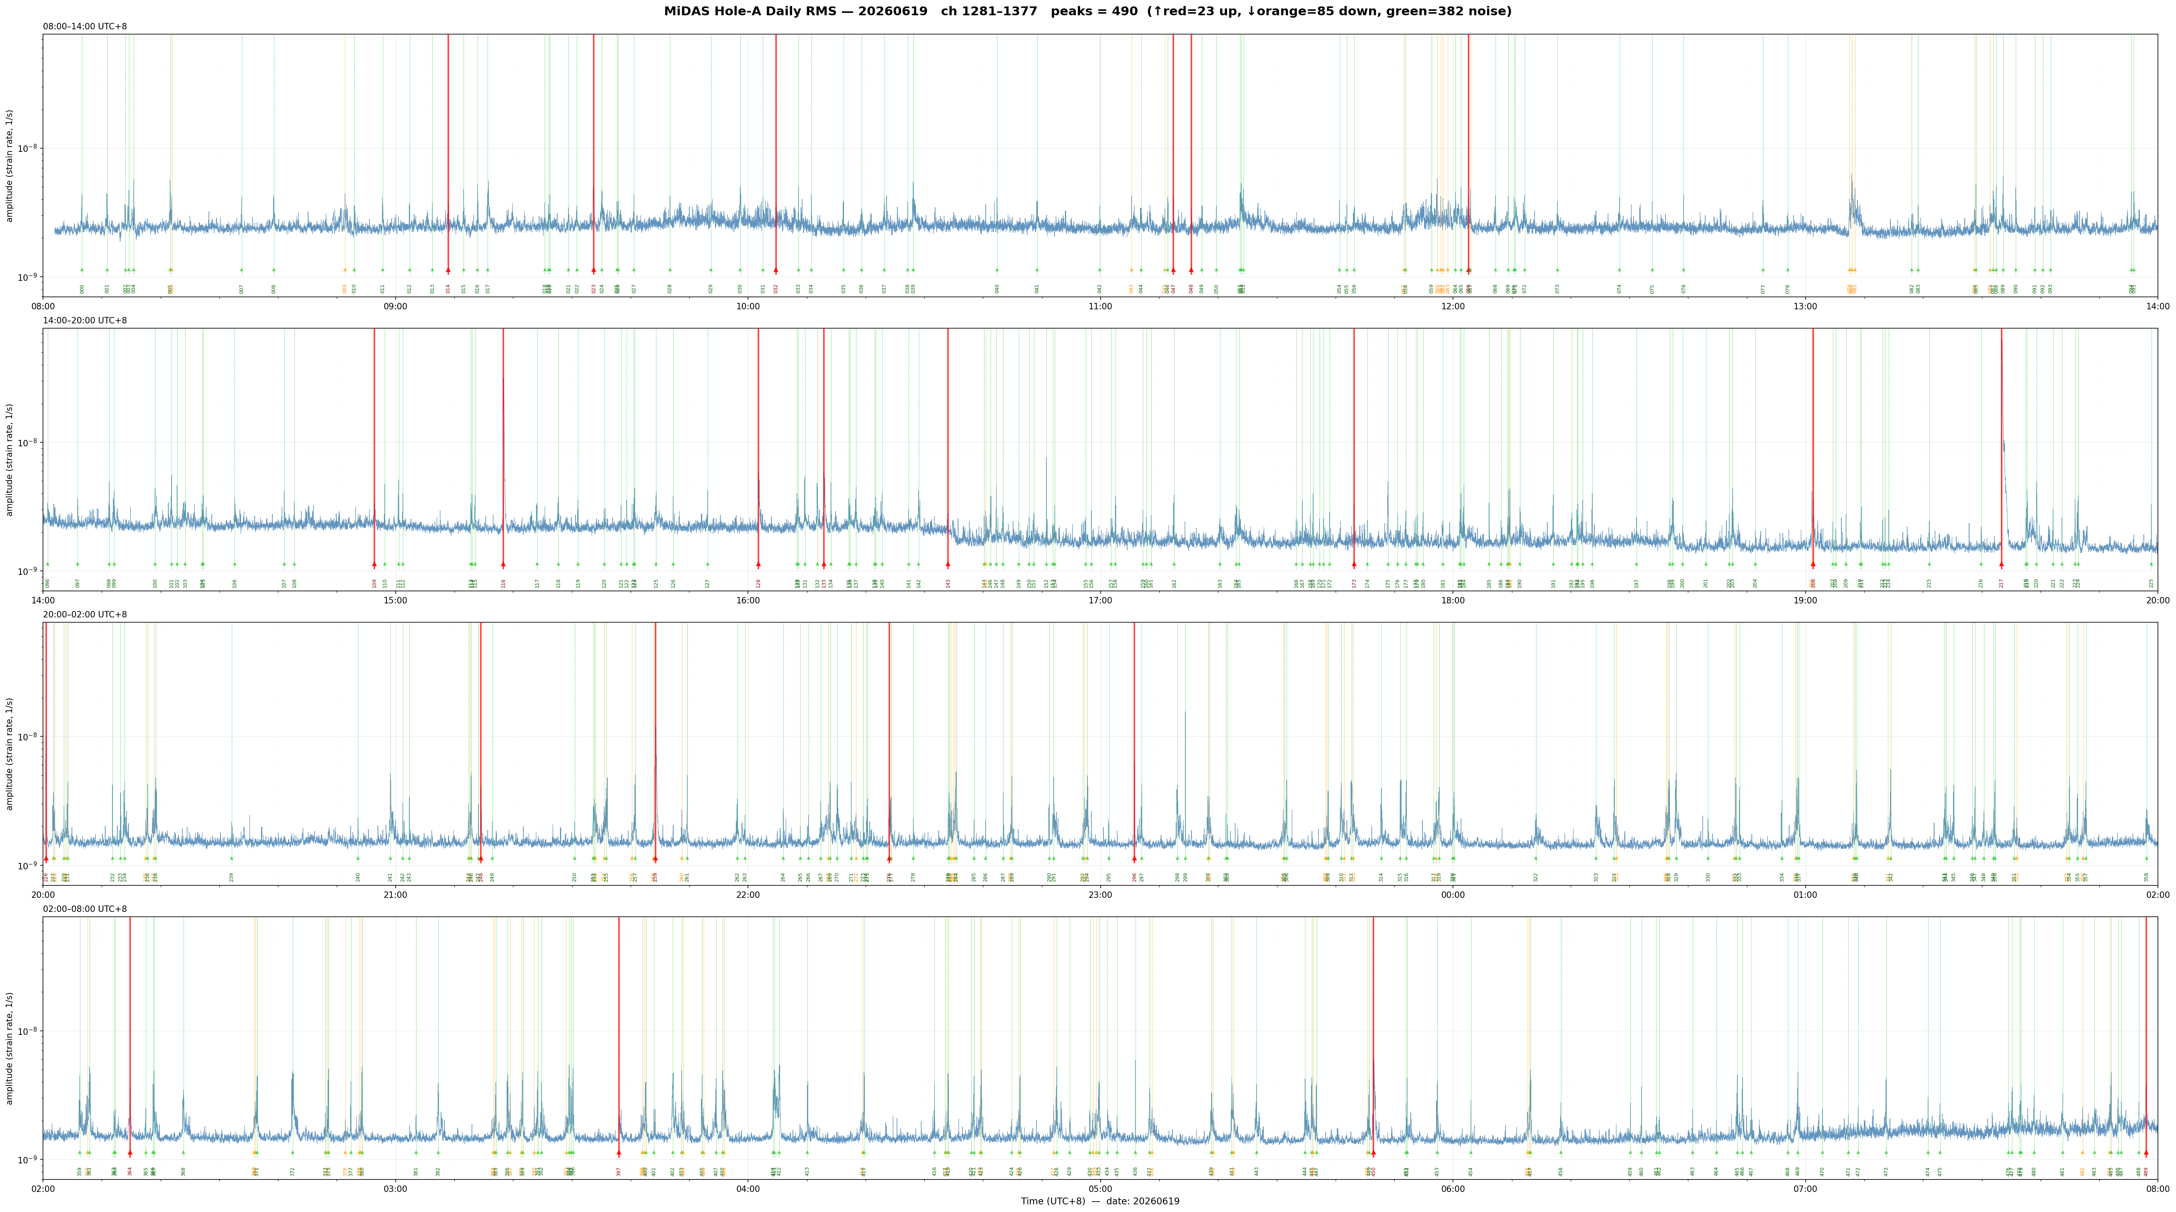The image size is (2176, 1212).
Task: Select red peak number label 116
Action: pos(503,583)
